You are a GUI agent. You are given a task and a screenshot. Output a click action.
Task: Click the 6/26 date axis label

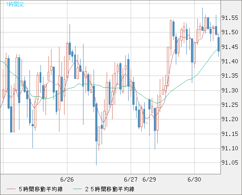67,179
